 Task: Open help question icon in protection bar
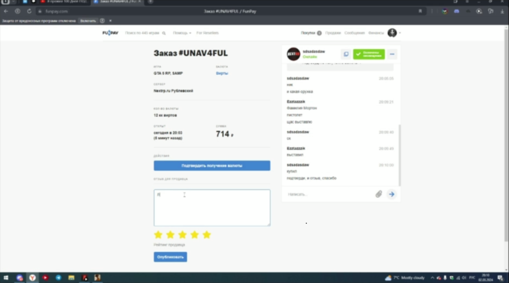(102, 21)
